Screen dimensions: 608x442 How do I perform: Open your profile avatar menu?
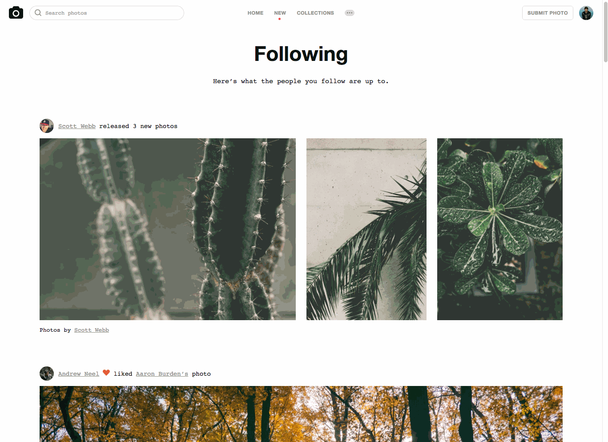pyautogui.click(x=586, y=13)
